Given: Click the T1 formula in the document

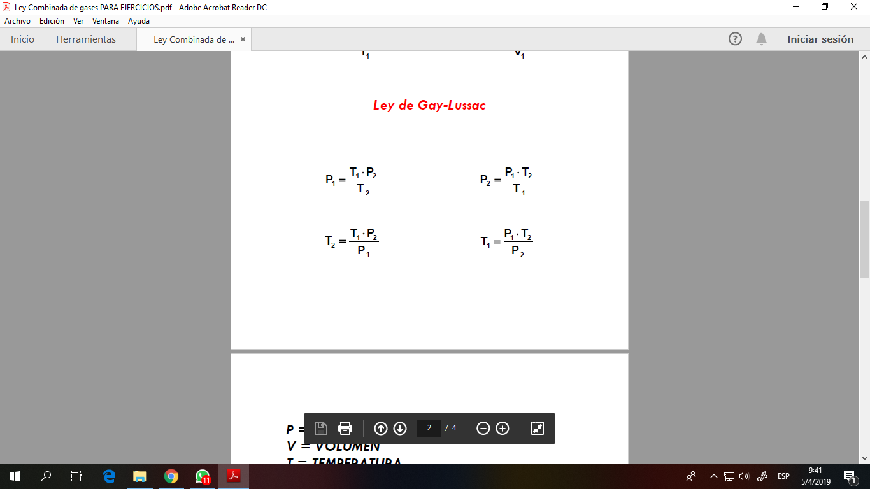Looking at the screenshot, I should [x=506, y=242].
